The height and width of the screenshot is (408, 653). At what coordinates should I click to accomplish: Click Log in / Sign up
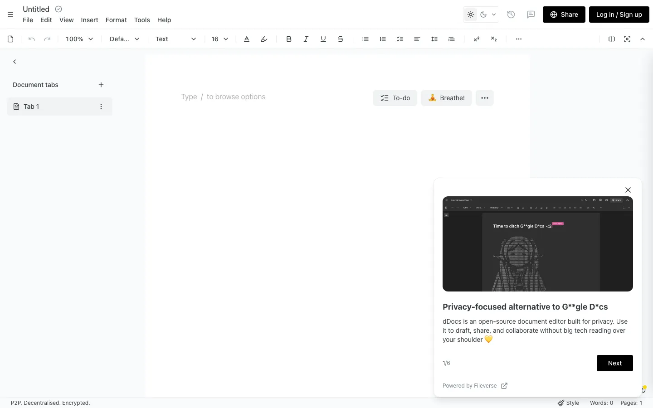[619, 15]
